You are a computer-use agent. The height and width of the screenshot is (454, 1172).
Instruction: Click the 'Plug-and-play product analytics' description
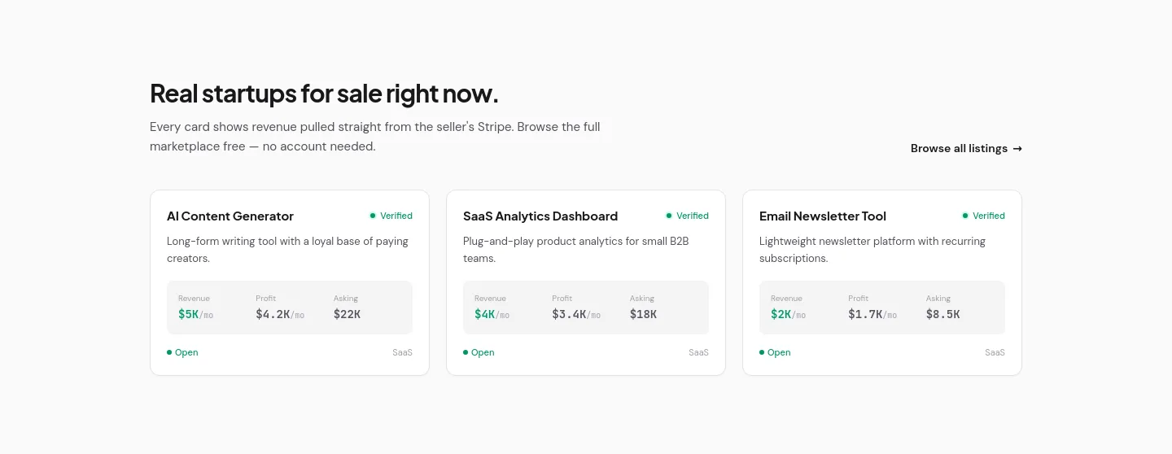pyautogui.click(x=576, y=250)
